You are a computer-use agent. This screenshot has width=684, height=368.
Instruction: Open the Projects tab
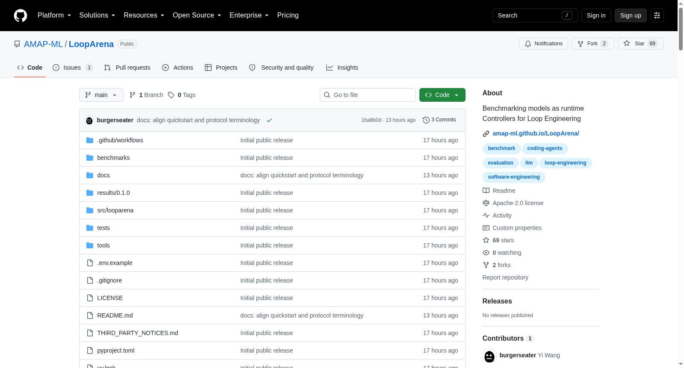(x=221, y=68)
